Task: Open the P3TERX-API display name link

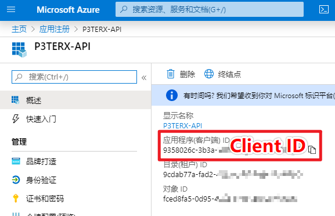Action: 182,126
